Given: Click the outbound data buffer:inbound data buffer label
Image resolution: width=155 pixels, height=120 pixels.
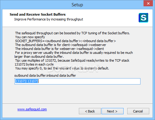Looking at the screenshot, I should pos(45,75).
